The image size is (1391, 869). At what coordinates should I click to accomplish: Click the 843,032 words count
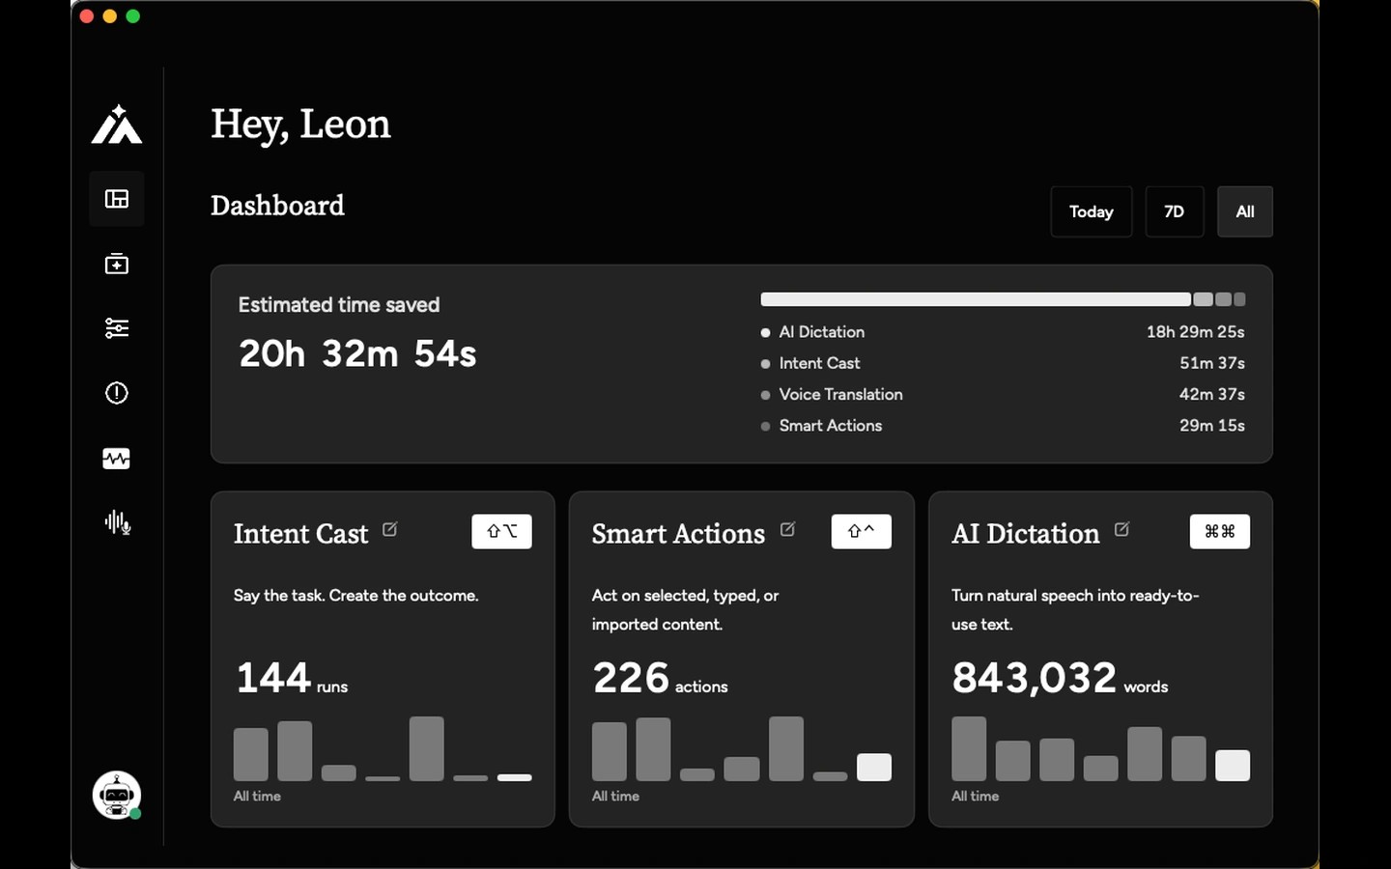[x=1060, y=678]
